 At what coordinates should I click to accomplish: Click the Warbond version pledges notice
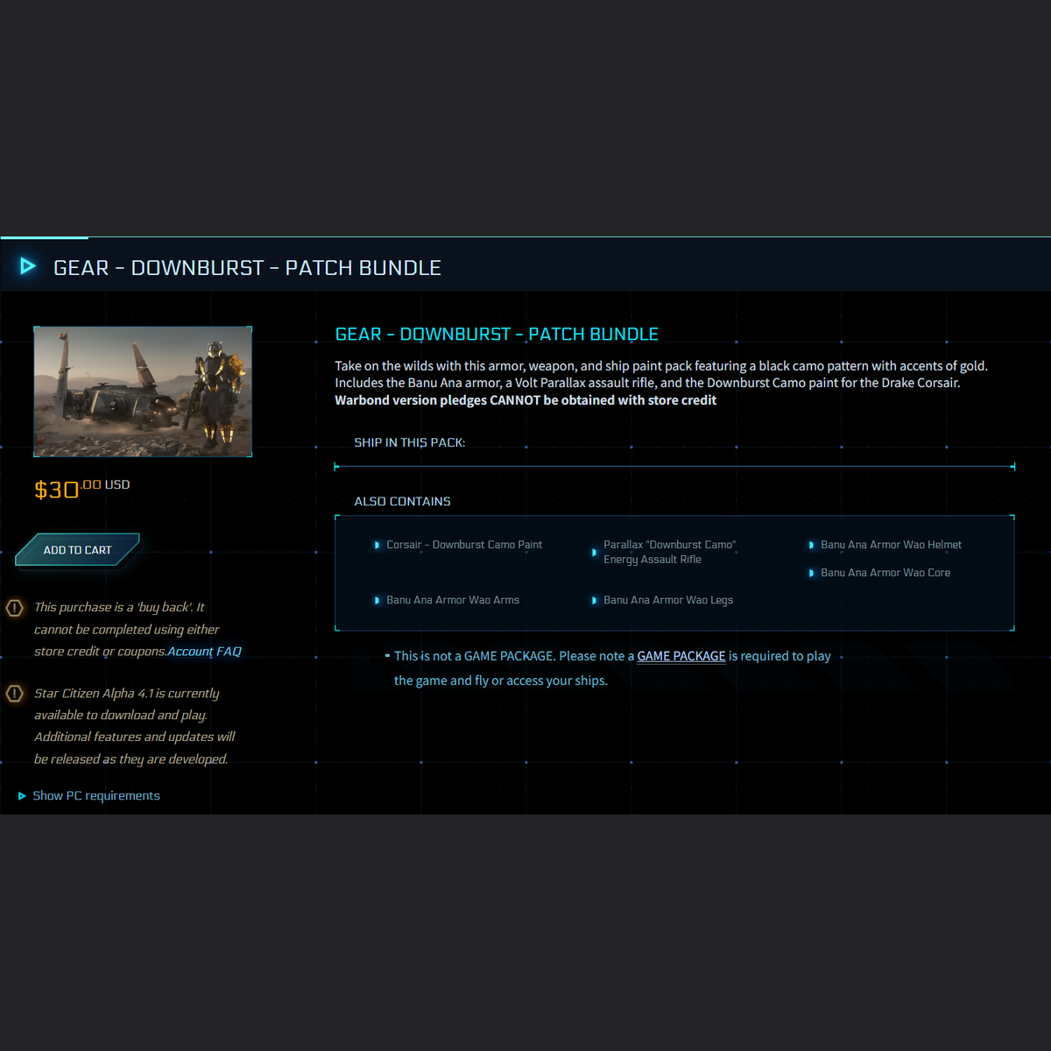coord(525,400)
